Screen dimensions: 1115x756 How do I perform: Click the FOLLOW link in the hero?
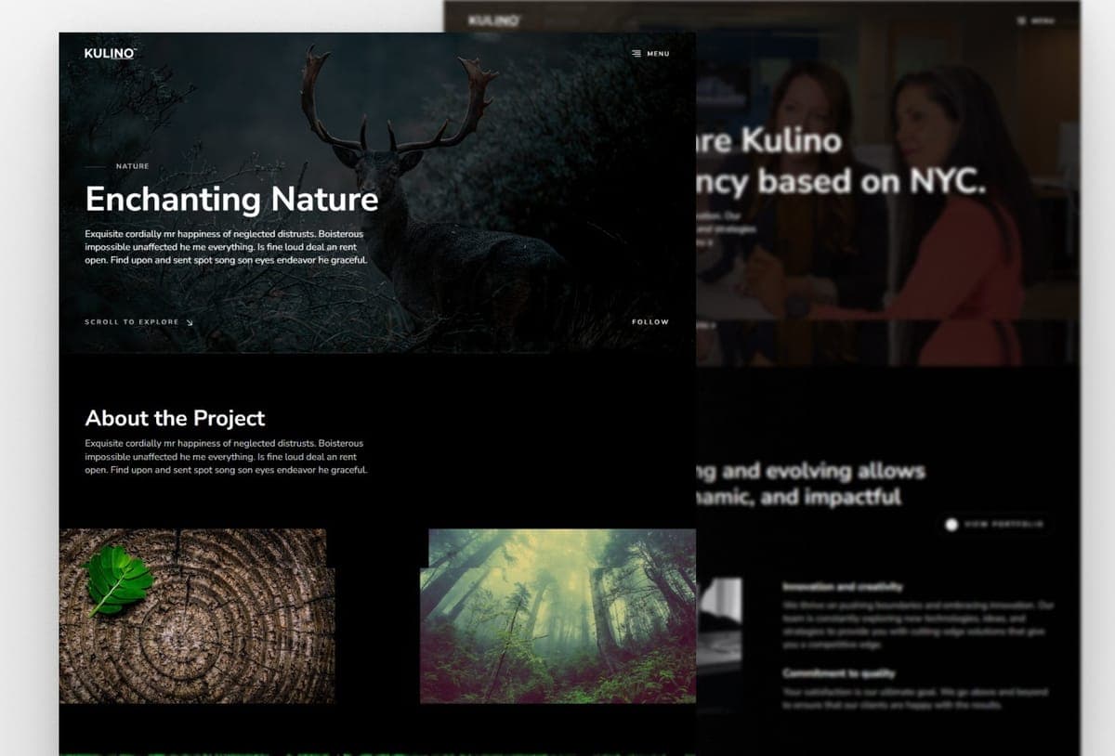click(x=650, y=322)
